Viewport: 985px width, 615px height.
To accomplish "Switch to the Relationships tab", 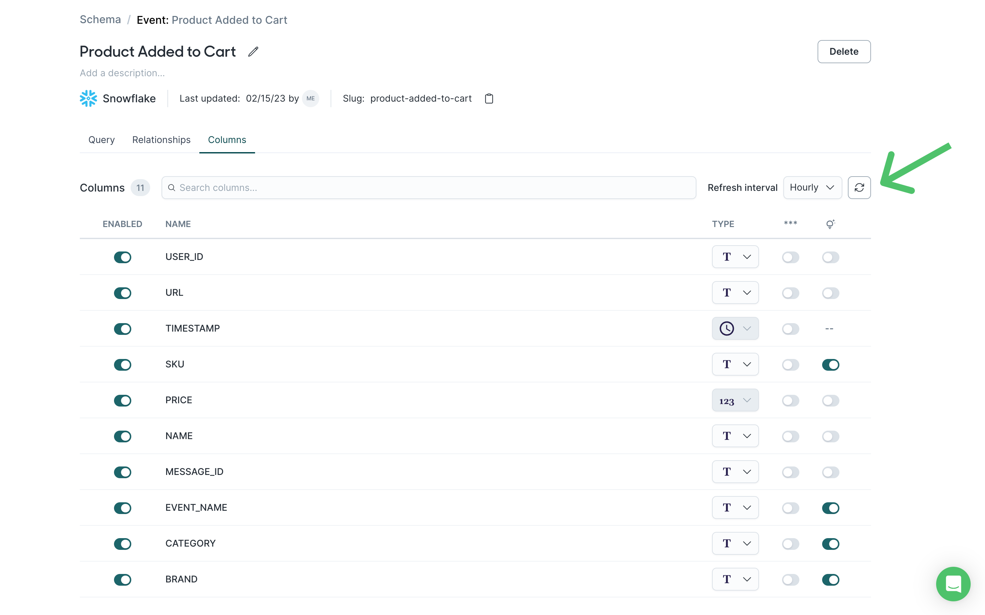I will tap(161, 139).
